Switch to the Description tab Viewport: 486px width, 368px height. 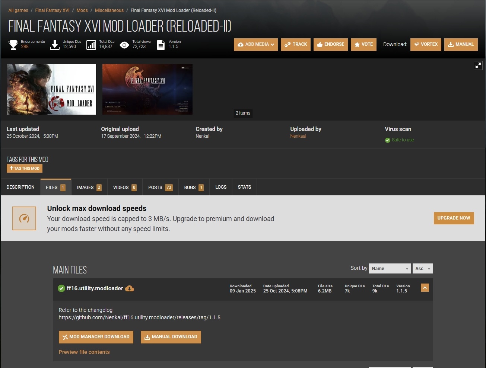[x=20, y=187]
